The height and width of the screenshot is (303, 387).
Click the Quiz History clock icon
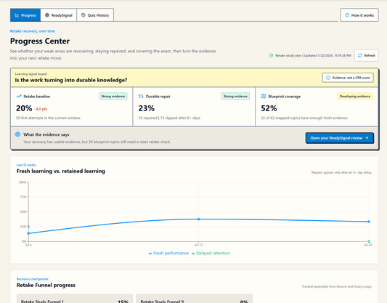(83, 15)
